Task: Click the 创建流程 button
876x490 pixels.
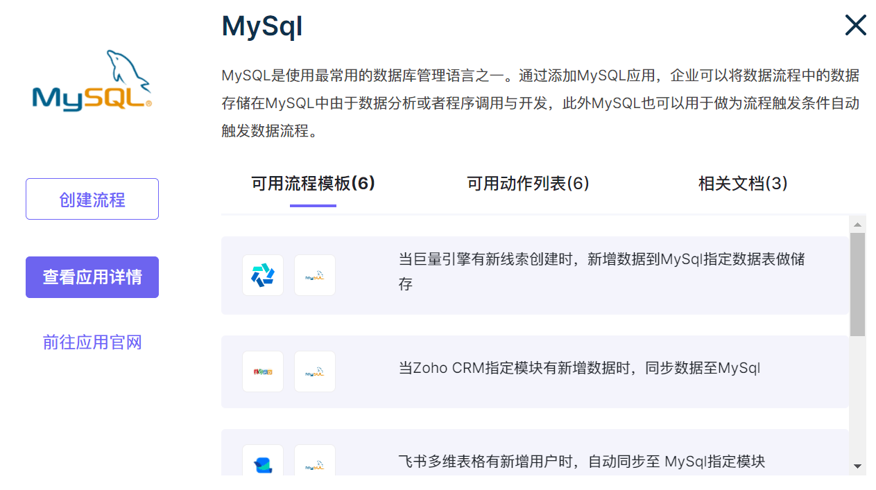Action: pyautogui.click(x=92, y=199)
